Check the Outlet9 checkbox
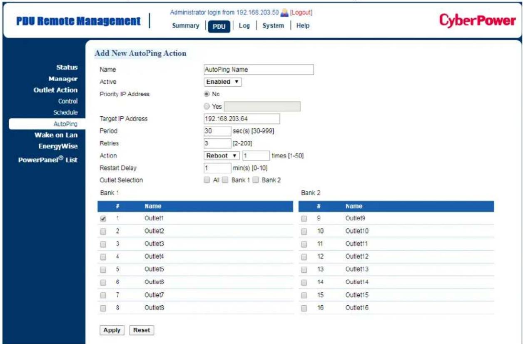This screenshot has height=344, width=523. click(x=304, y=219)
